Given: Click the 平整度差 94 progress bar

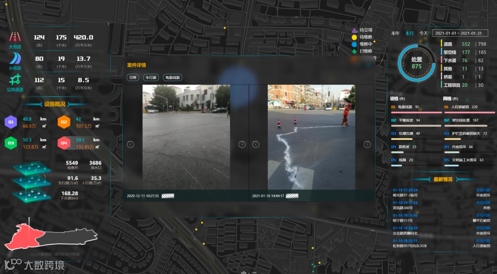Looking at the screenshot, I should [x=416, y=126].
